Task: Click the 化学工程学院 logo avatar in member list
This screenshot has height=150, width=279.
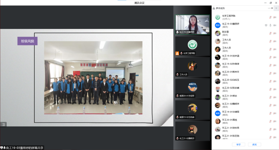Action: point(217,17)
